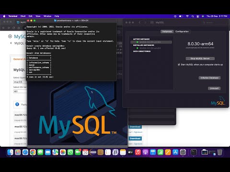The width and height of the screenshot is (230, 172).
Task: Click the lower Download button on webpage
Action: click(x=135, y=139)
